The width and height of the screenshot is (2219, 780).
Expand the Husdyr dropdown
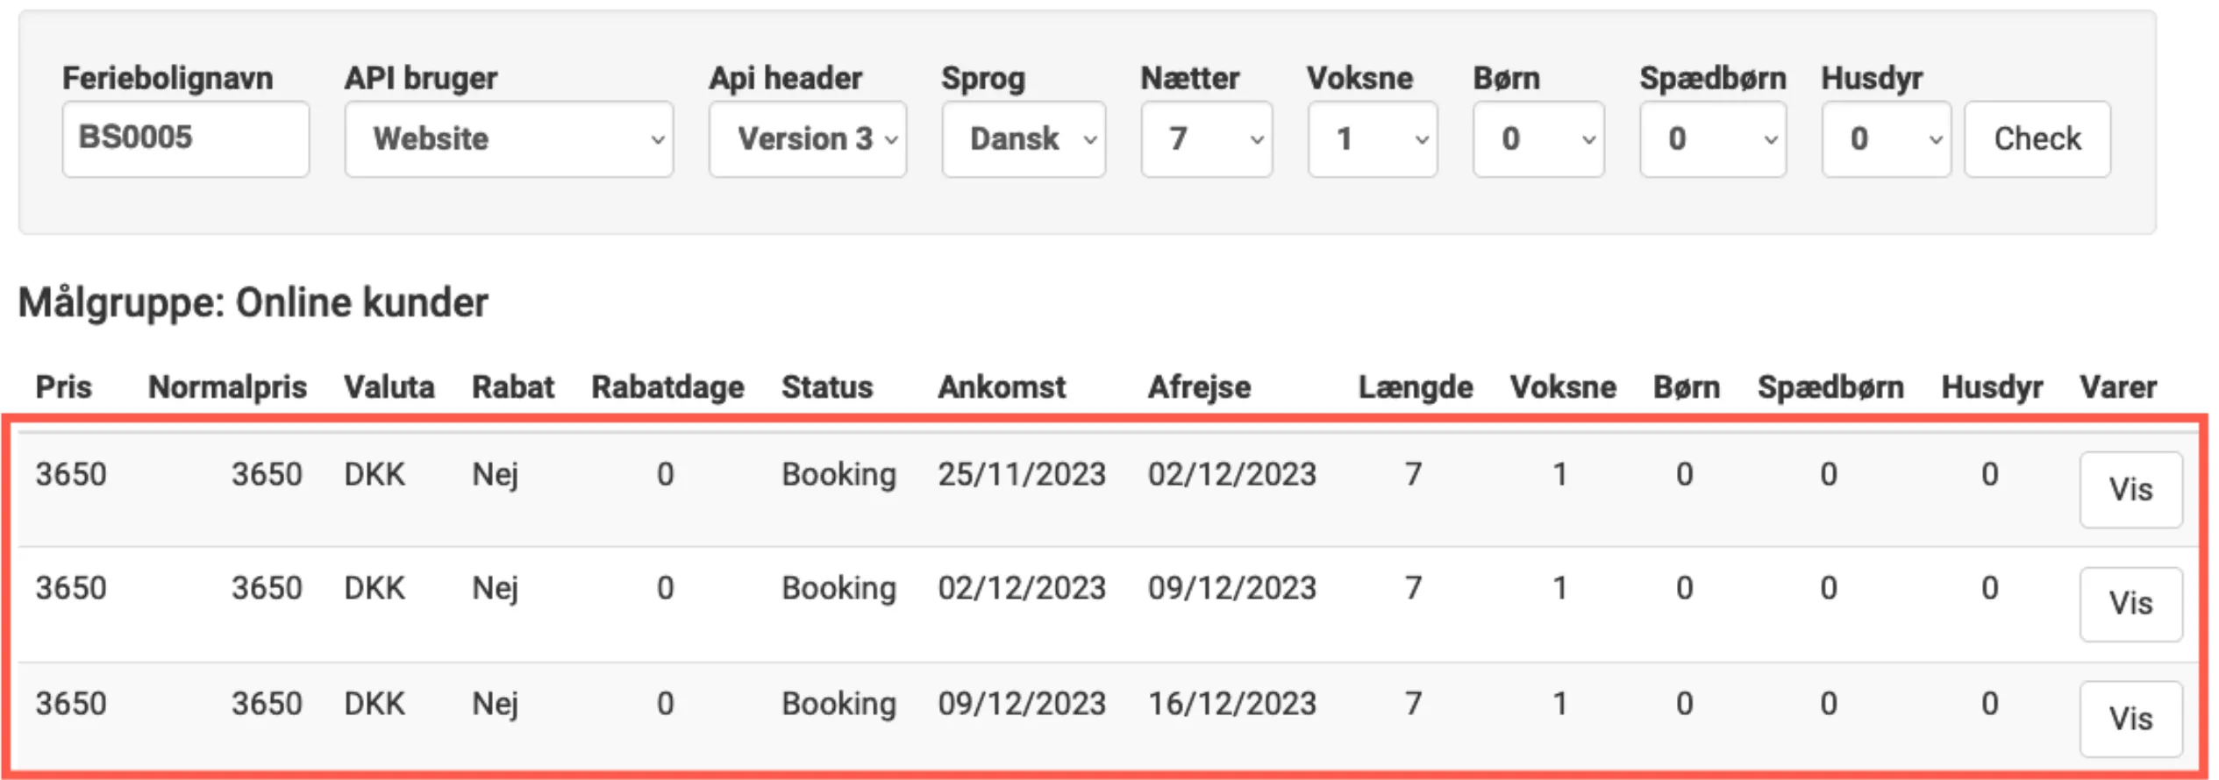coord(1884,138)
